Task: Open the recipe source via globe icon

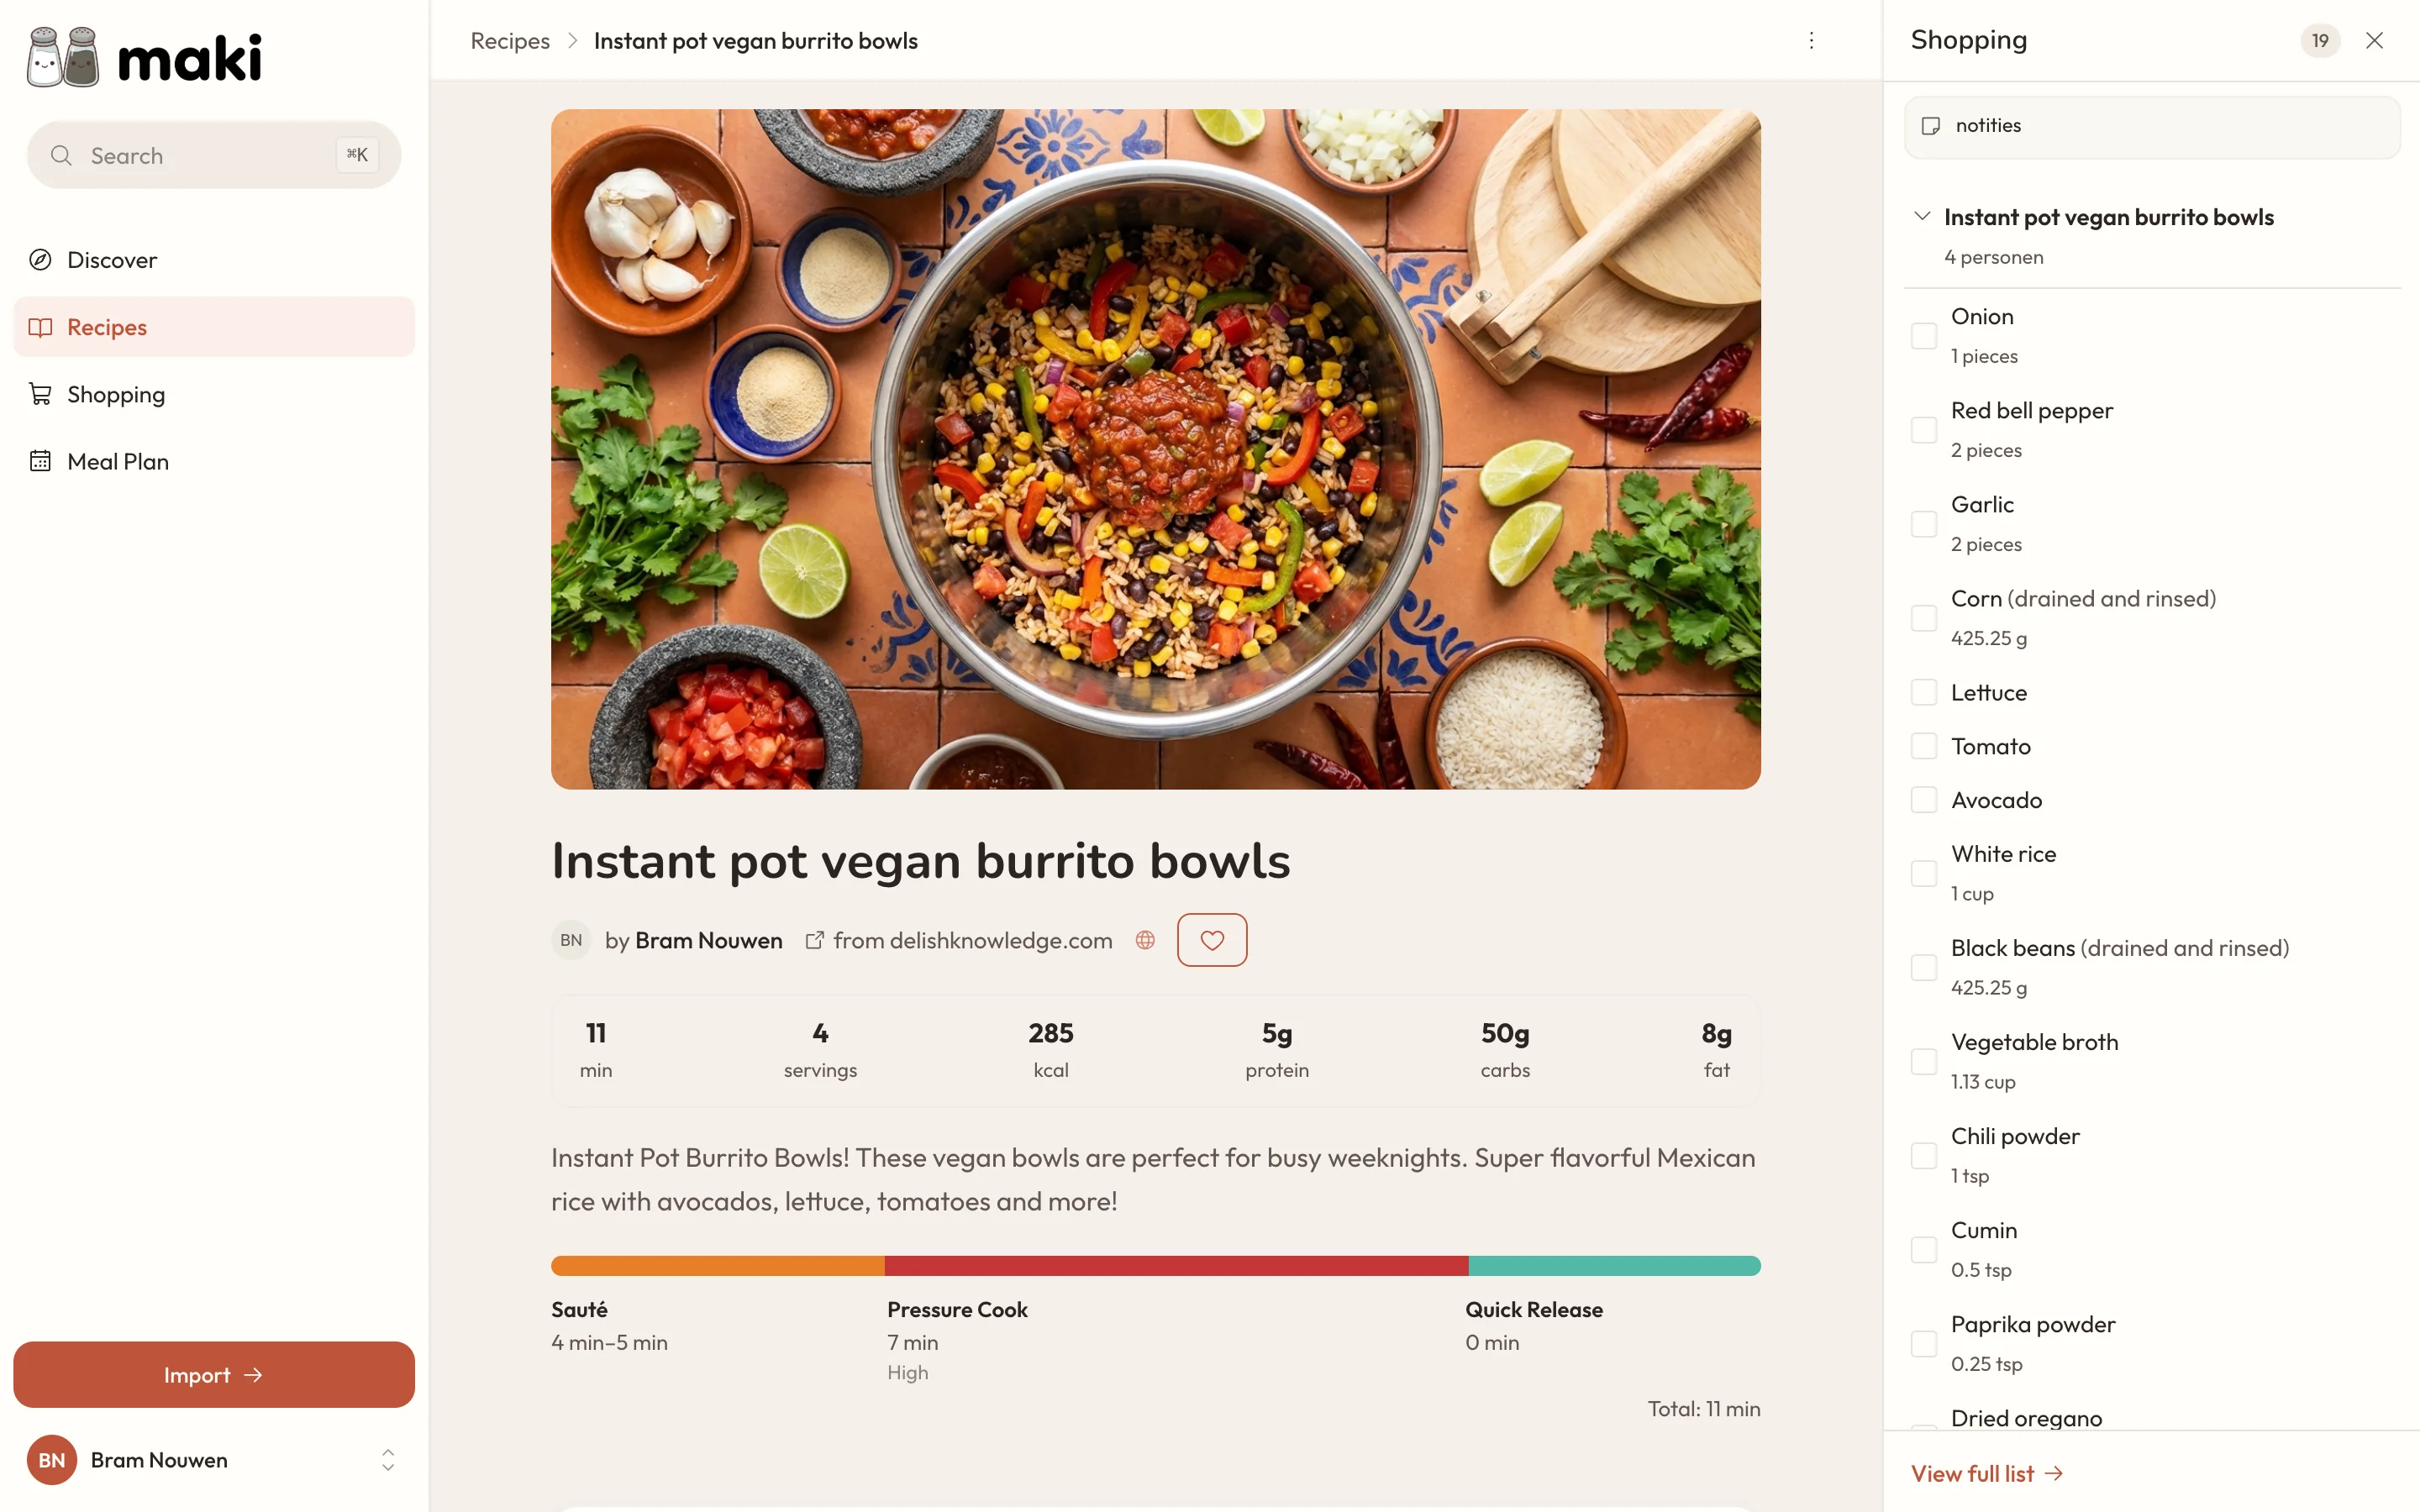Action: pos(1144,940)
